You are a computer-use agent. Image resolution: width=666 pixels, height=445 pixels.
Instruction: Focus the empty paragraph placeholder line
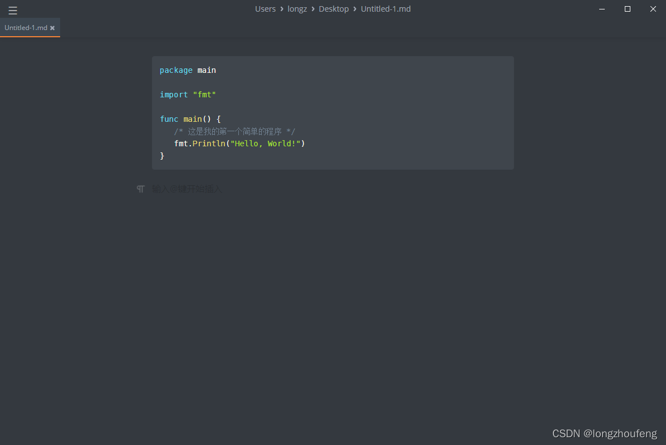pyautogui.click(x=187, y=189)
